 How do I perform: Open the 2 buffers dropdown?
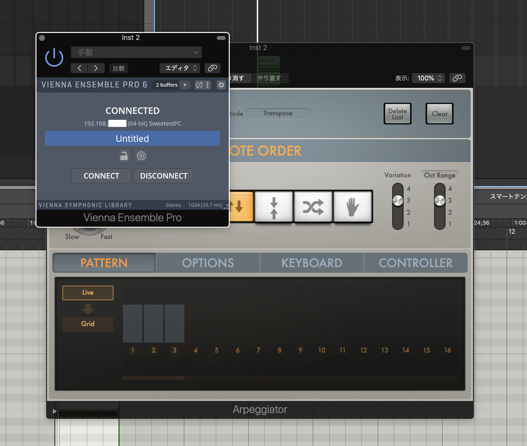[171, 85]
